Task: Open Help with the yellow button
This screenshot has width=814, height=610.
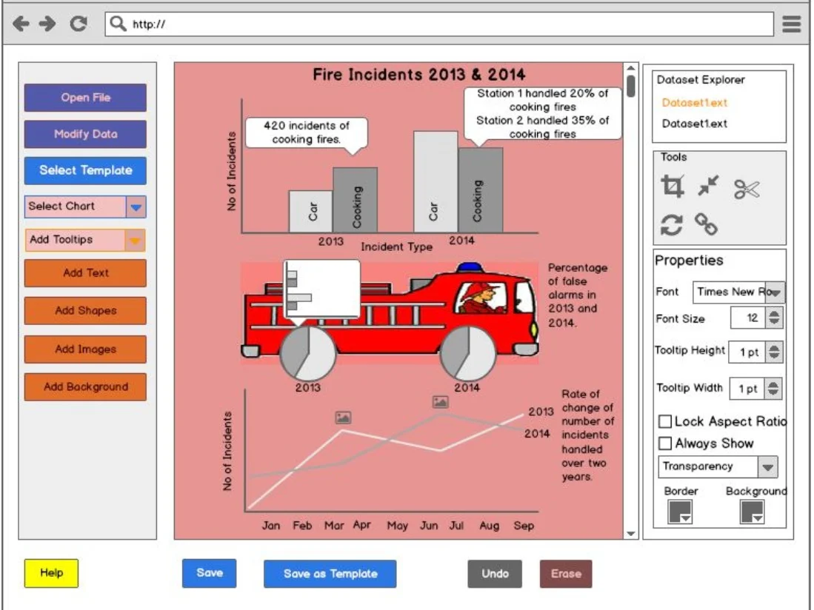Action: 51,573
